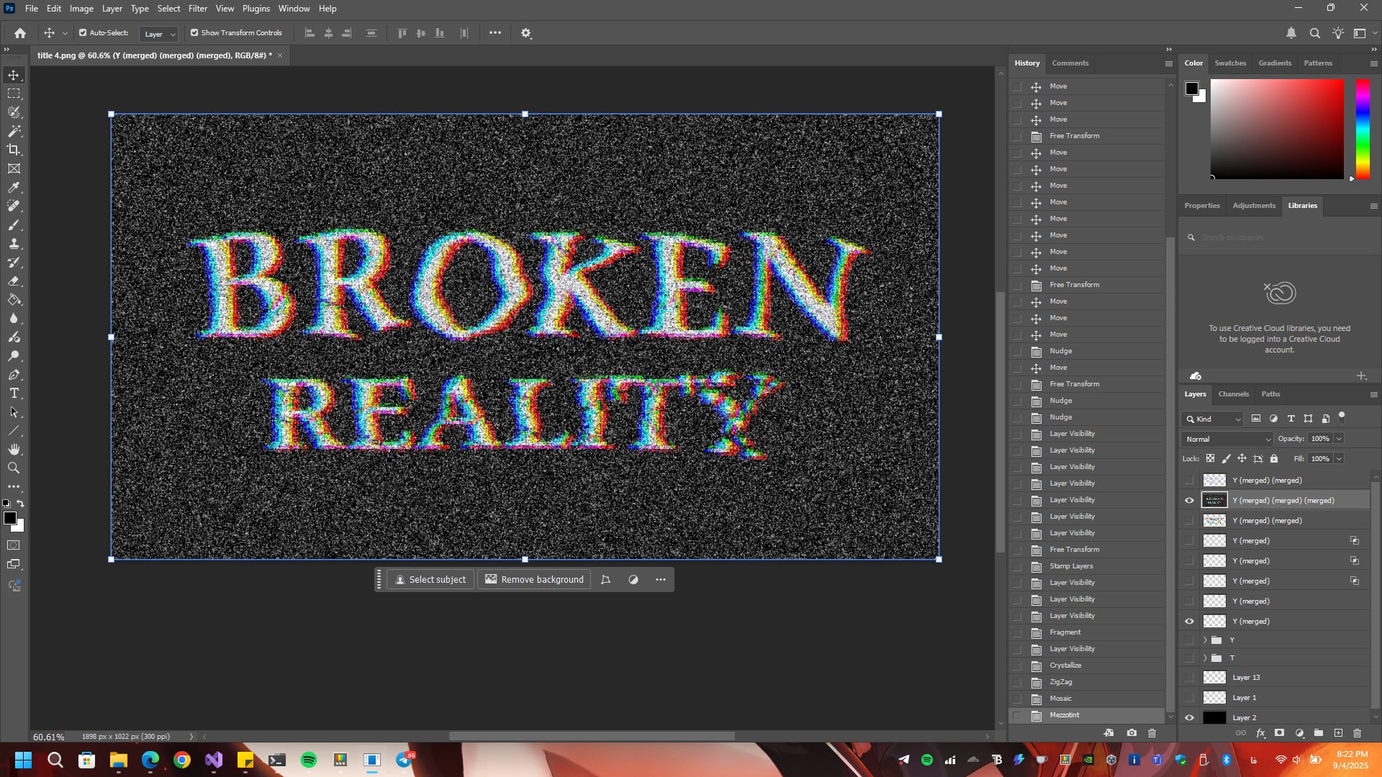The width and height of the screenshot is (1382, 777).
Task: Switch to the Channels tab
Action: coord(1233,394)
